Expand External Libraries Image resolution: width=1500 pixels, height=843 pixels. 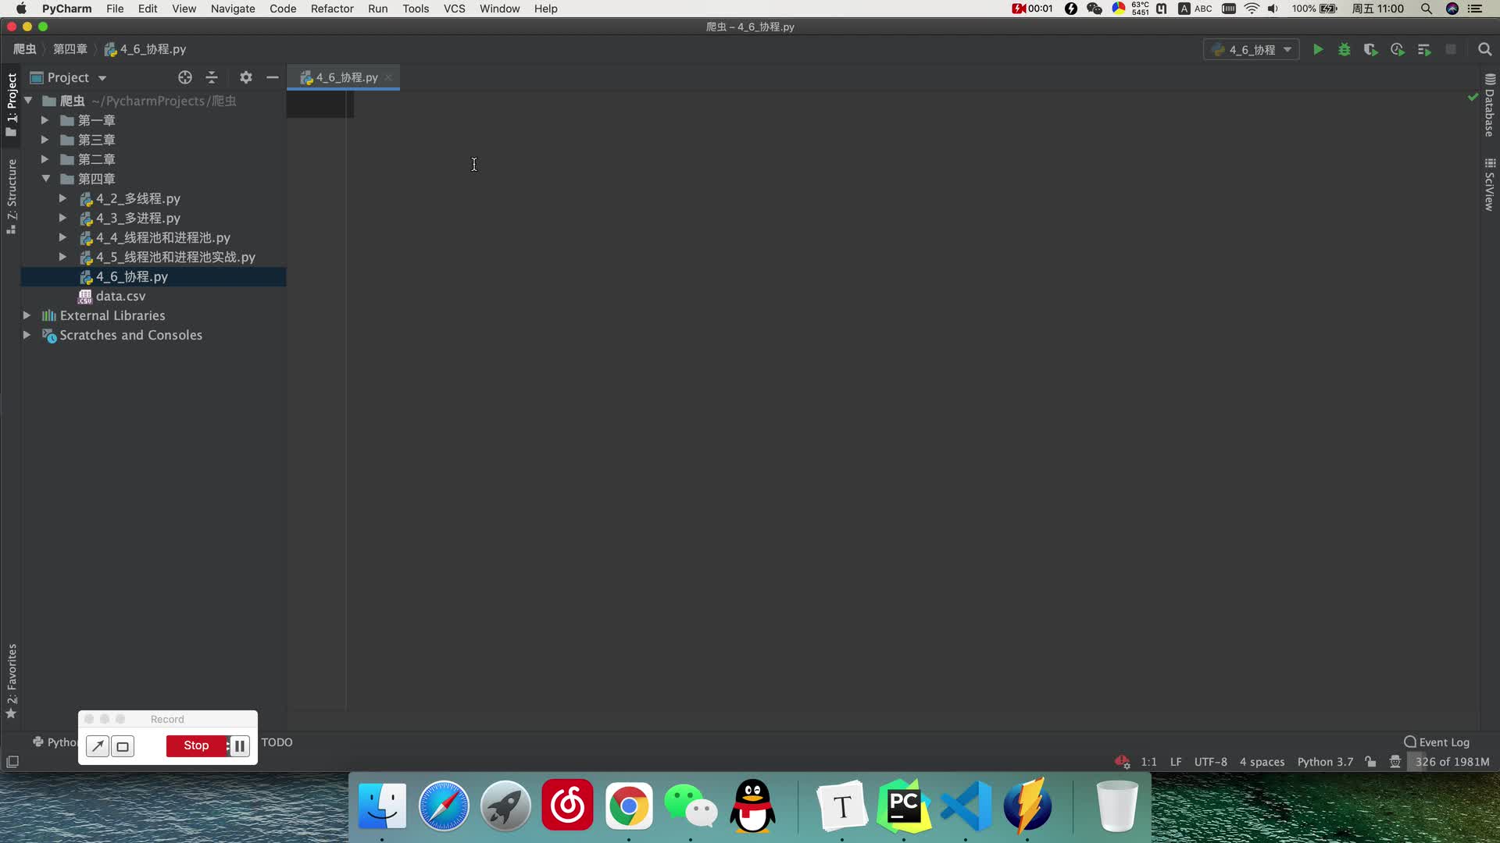coord(27,315)
